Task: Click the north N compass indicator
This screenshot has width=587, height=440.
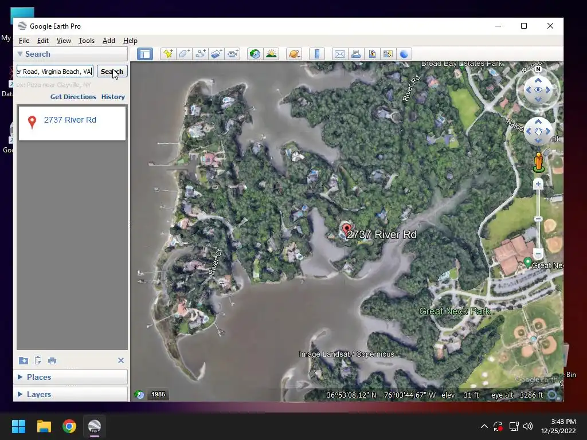Action: pyautogui.click(x=538, y=69)
